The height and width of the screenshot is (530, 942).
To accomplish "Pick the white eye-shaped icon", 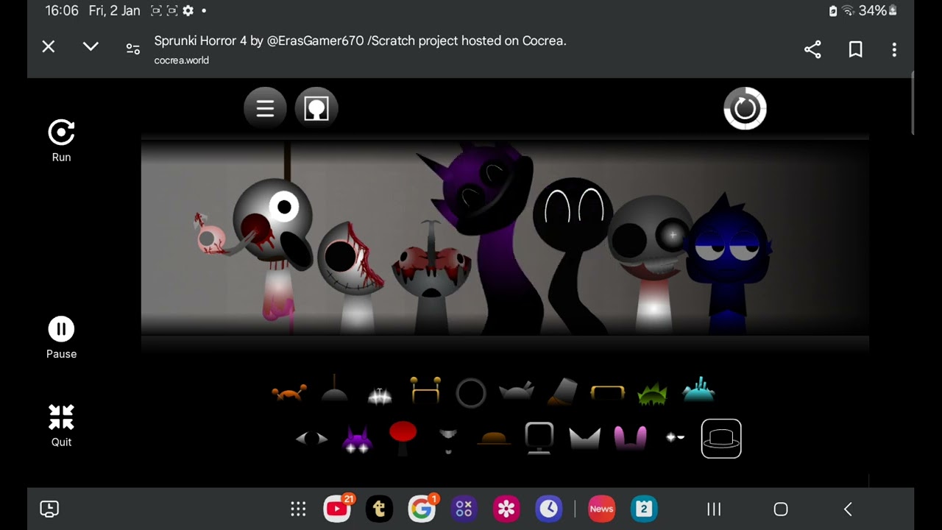I will [x=311, y=439].
